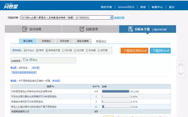Select the 交叉分析 sub-tab
Screen dimensions: 188x117
coord(65,41)
